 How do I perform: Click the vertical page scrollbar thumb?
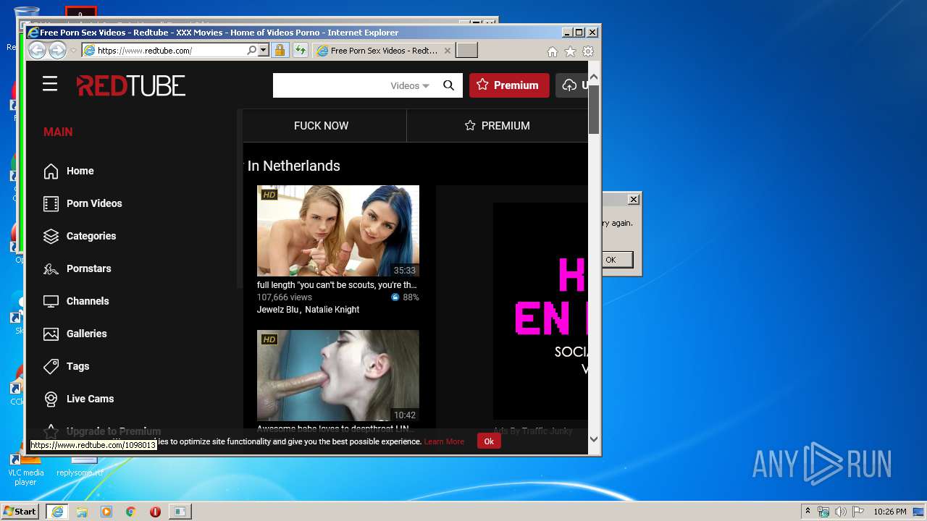click(x=594, y=109)
